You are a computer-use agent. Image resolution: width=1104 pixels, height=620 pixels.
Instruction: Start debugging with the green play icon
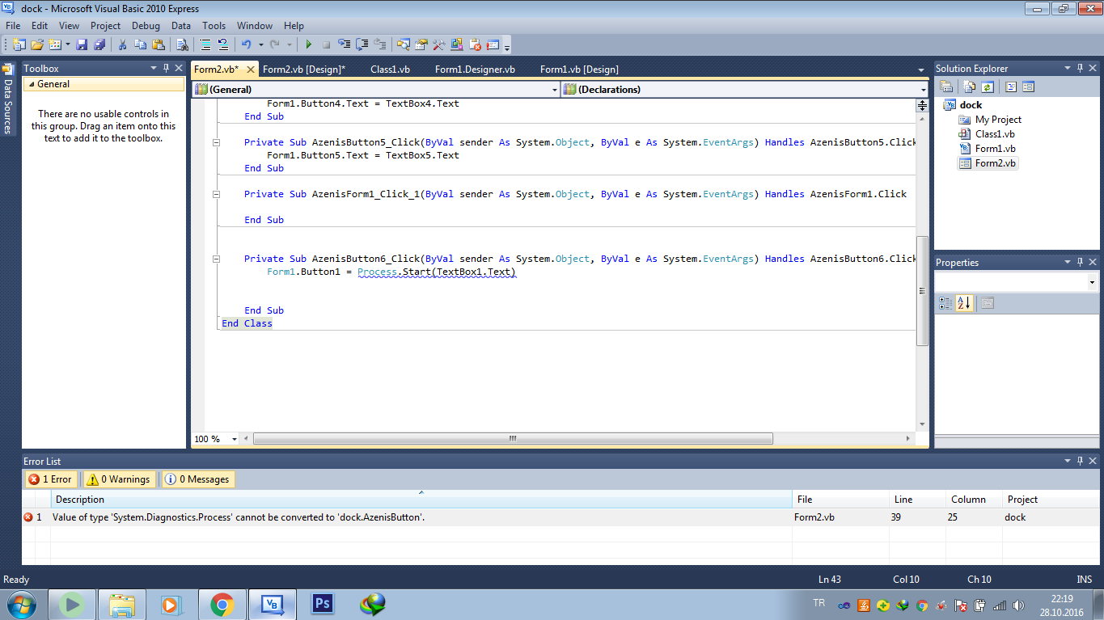tap(308, 44)
